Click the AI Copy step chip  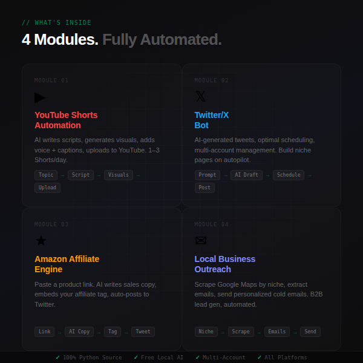pos(79,332)
